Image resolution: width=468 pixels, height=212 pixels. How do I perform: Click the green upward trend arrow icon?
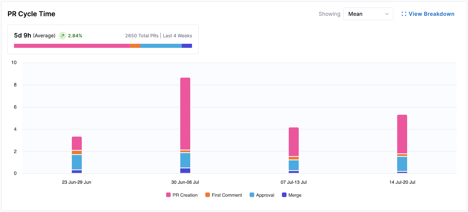(62, 36)
